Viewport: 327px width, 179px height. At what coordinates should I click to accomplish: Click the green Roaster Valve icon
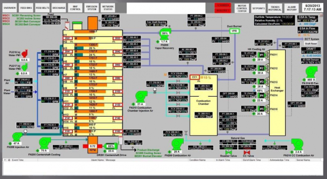coord(229,152)
